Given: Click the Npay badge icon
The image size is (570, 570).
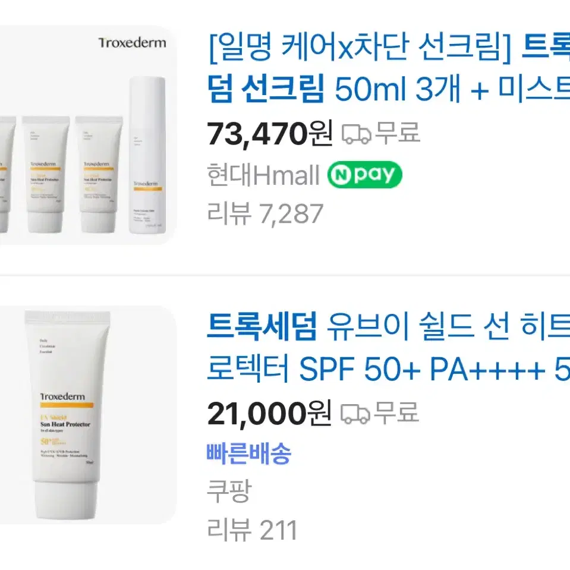Looking at the screenshot, I should click(x=364, y=175).
